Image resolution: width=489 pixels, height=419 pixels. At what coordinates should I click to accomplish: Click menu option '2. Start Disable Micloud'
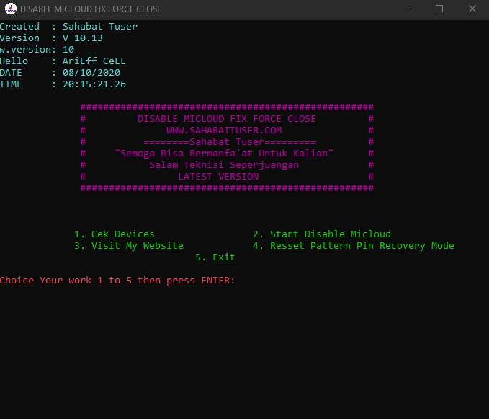click(x=321, y=234)
